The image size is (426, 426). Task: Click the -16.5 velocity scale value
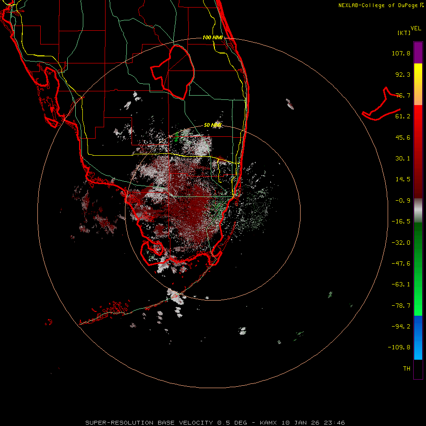click(x=401, y=222)
